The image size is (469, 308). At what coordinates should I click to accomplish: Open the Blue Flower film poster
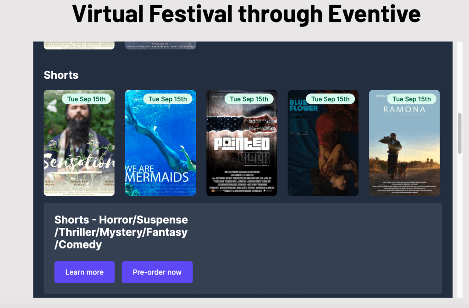[x=323, y=151]
